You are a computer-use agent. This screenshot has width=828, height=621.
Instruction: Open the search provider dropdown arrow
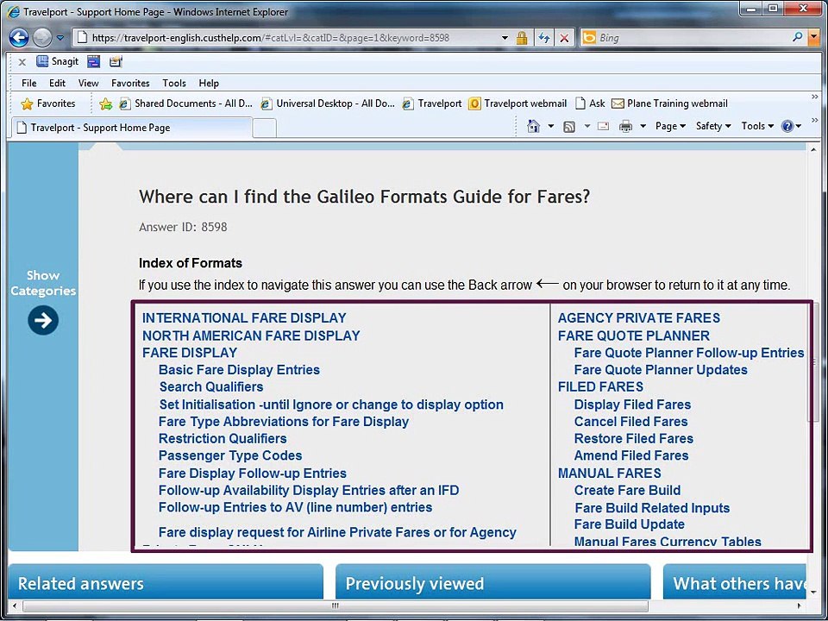click(x=813, y=37)
